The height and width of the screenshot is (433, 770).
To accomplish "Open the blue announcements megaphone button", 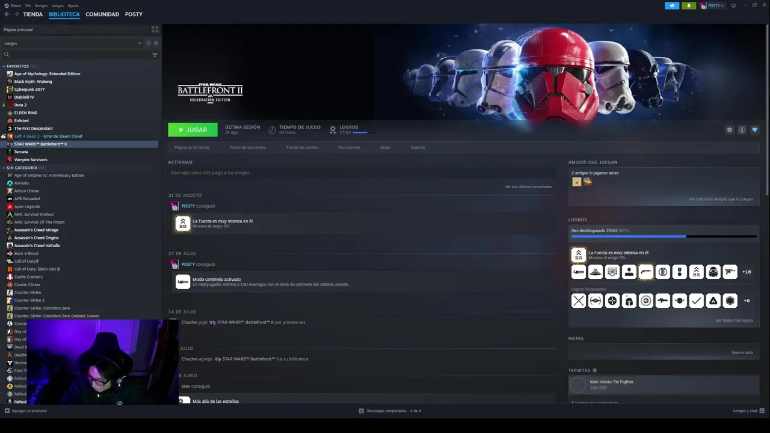I will coord(672,5).
